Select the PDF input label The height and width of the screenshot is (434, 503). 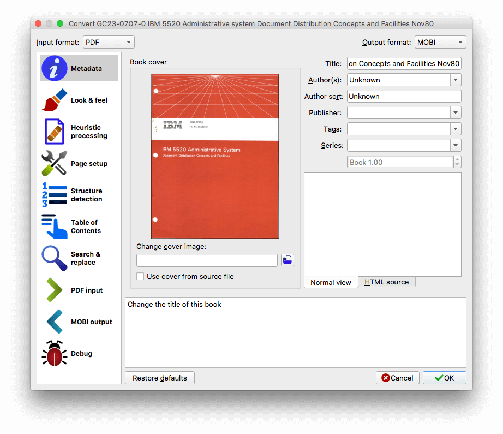87,290
